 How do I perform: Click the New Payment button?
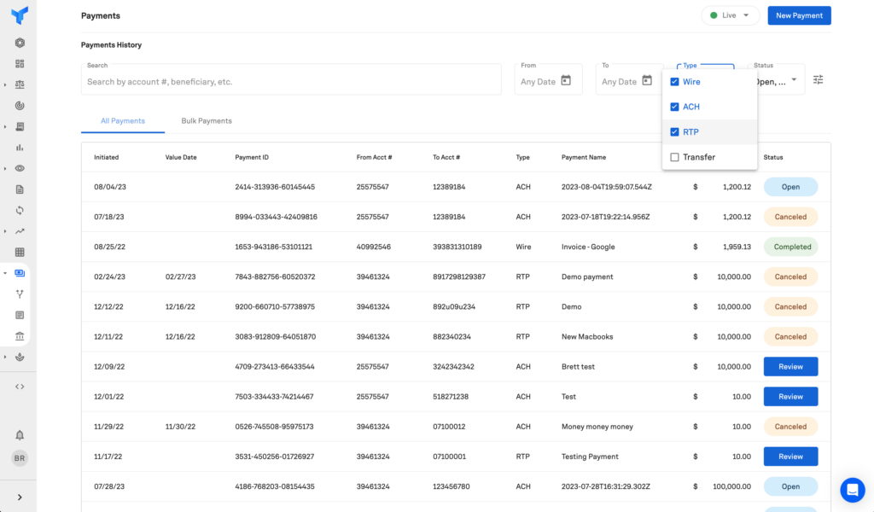point(799,15)
